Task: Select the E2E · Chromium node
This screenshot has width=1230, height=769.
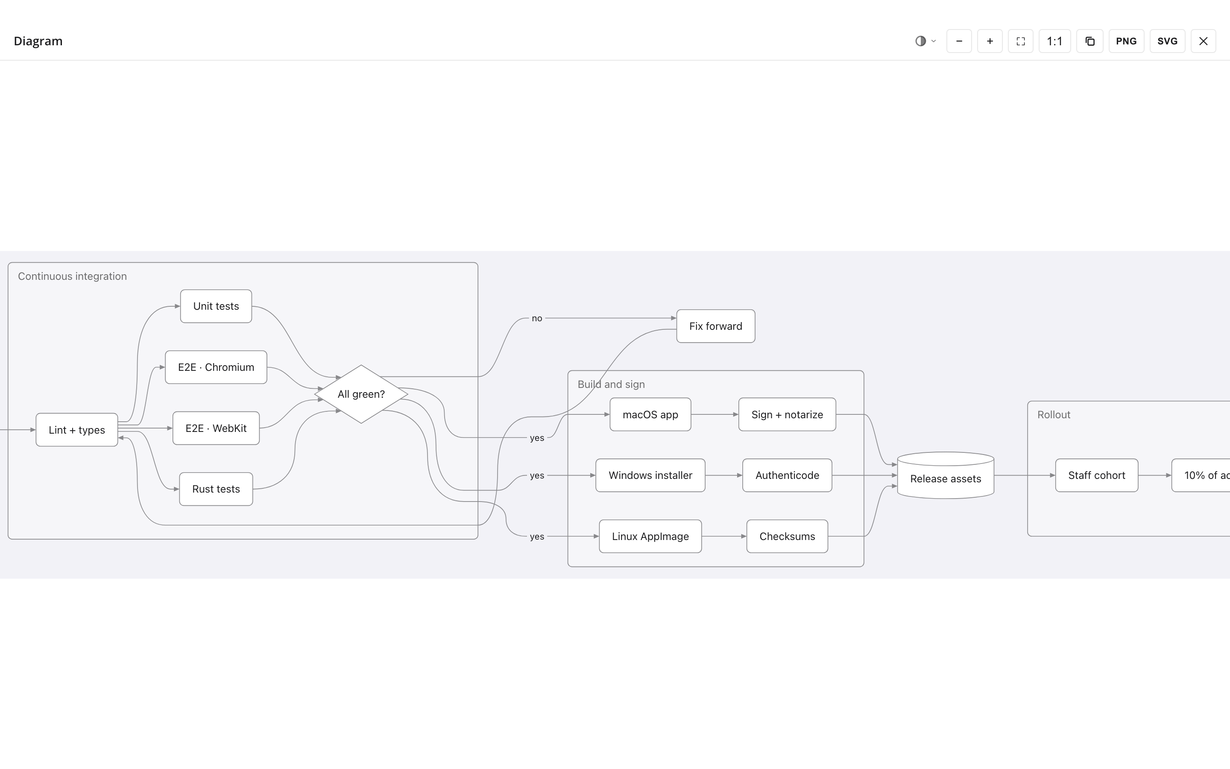Action: click(216, 367)
